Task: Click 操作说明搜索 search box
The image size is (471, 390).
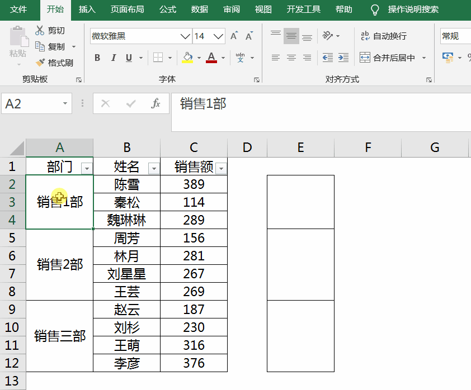Action: click(x=413, y=9)
